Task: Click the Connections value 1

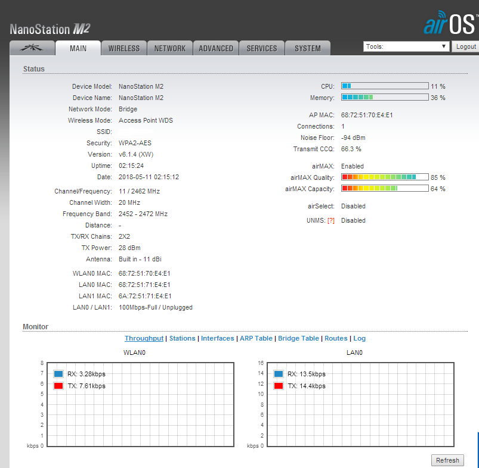Action: (343, 126)
